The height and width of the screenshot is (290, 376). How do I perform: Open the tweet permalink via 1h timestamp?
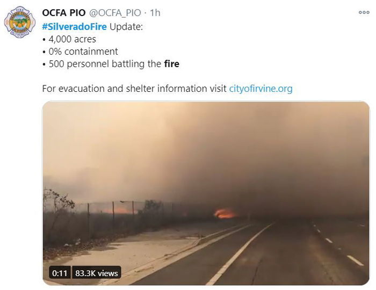(155, 13)
